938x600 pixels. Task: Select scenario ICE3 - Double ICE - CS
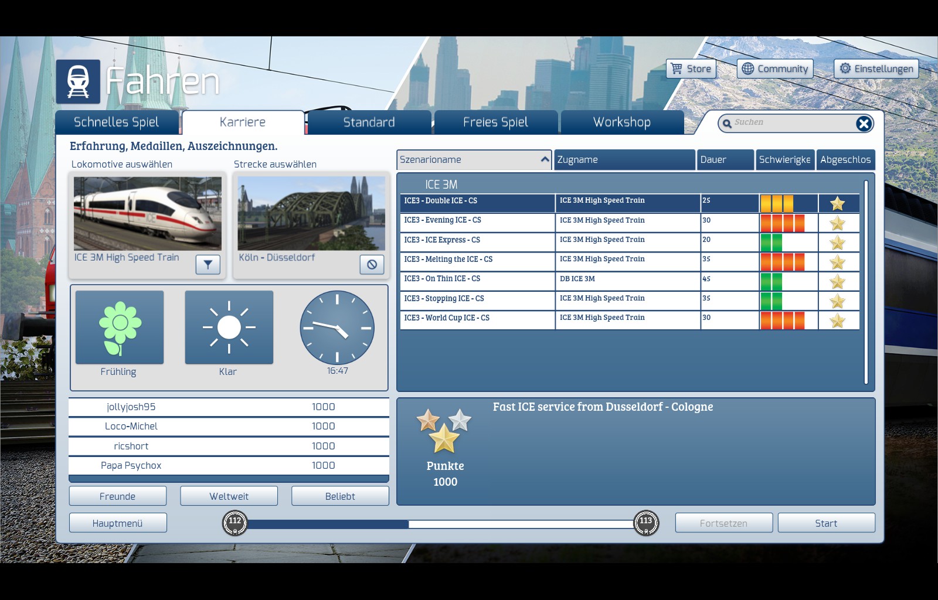(x=630, y=203)
